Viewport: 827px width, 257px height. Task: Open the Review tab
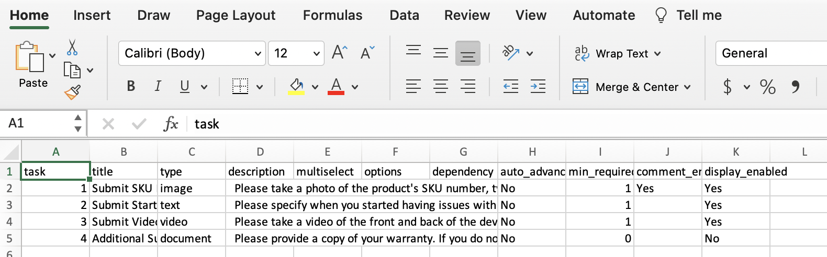(467, 15)
